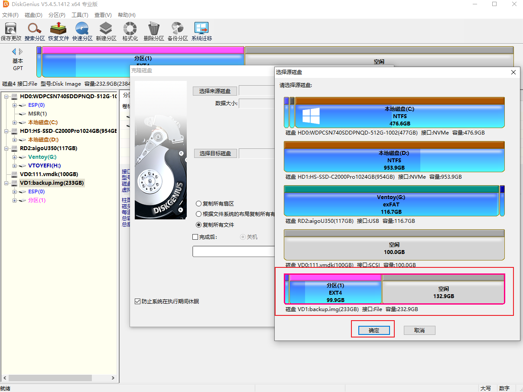This screenshot has height=392, width=523.
Task: Pick the Ventoy(G:) exFAT disk bar
Action: coord(391,201)
